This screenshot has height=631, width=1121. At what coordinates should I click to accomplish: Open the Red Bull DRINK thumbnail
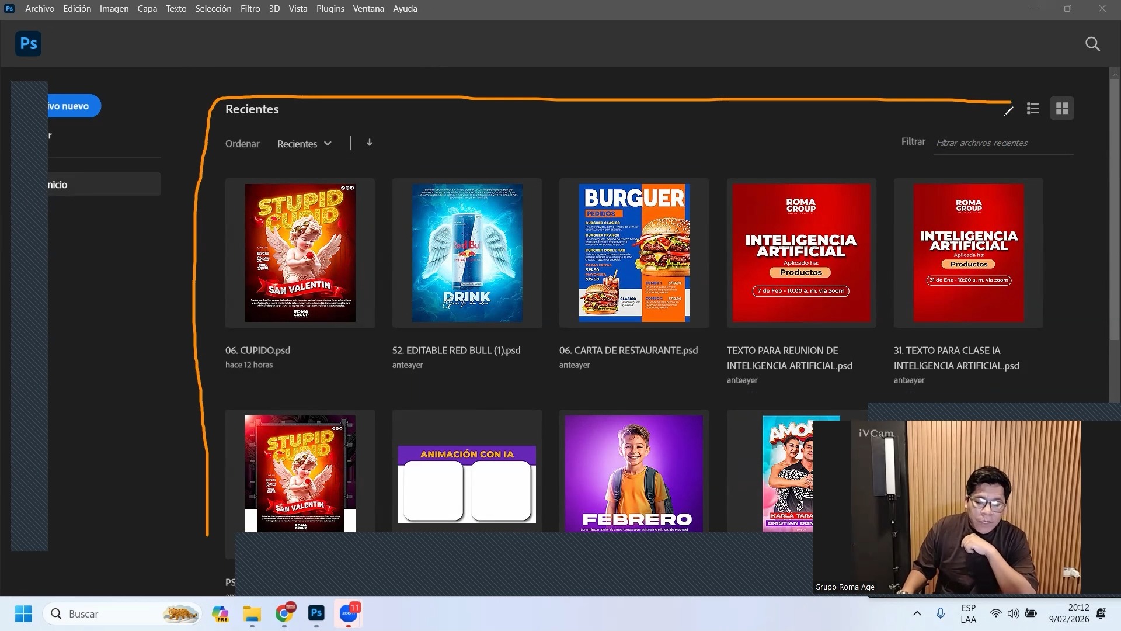pos(467,253)
